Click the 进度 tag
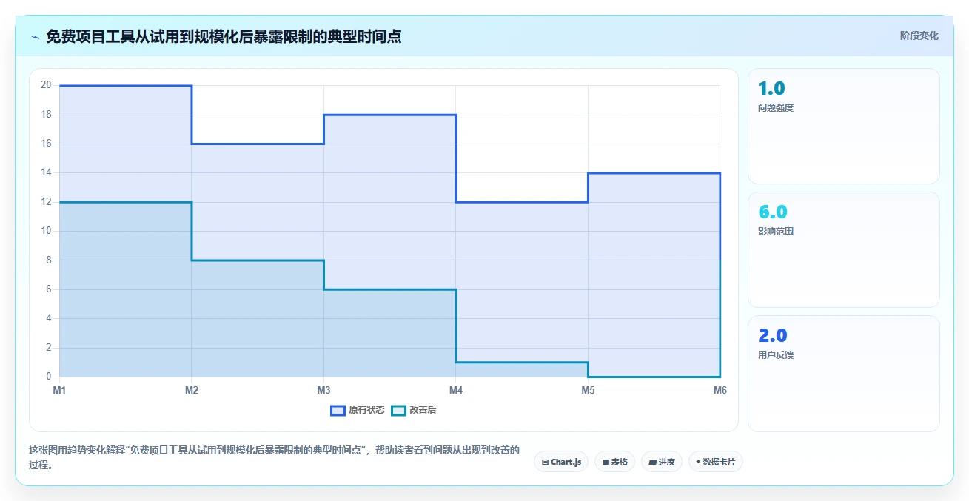Image resolution: width=969 pixels, height=501 pixels. (662, 462)
